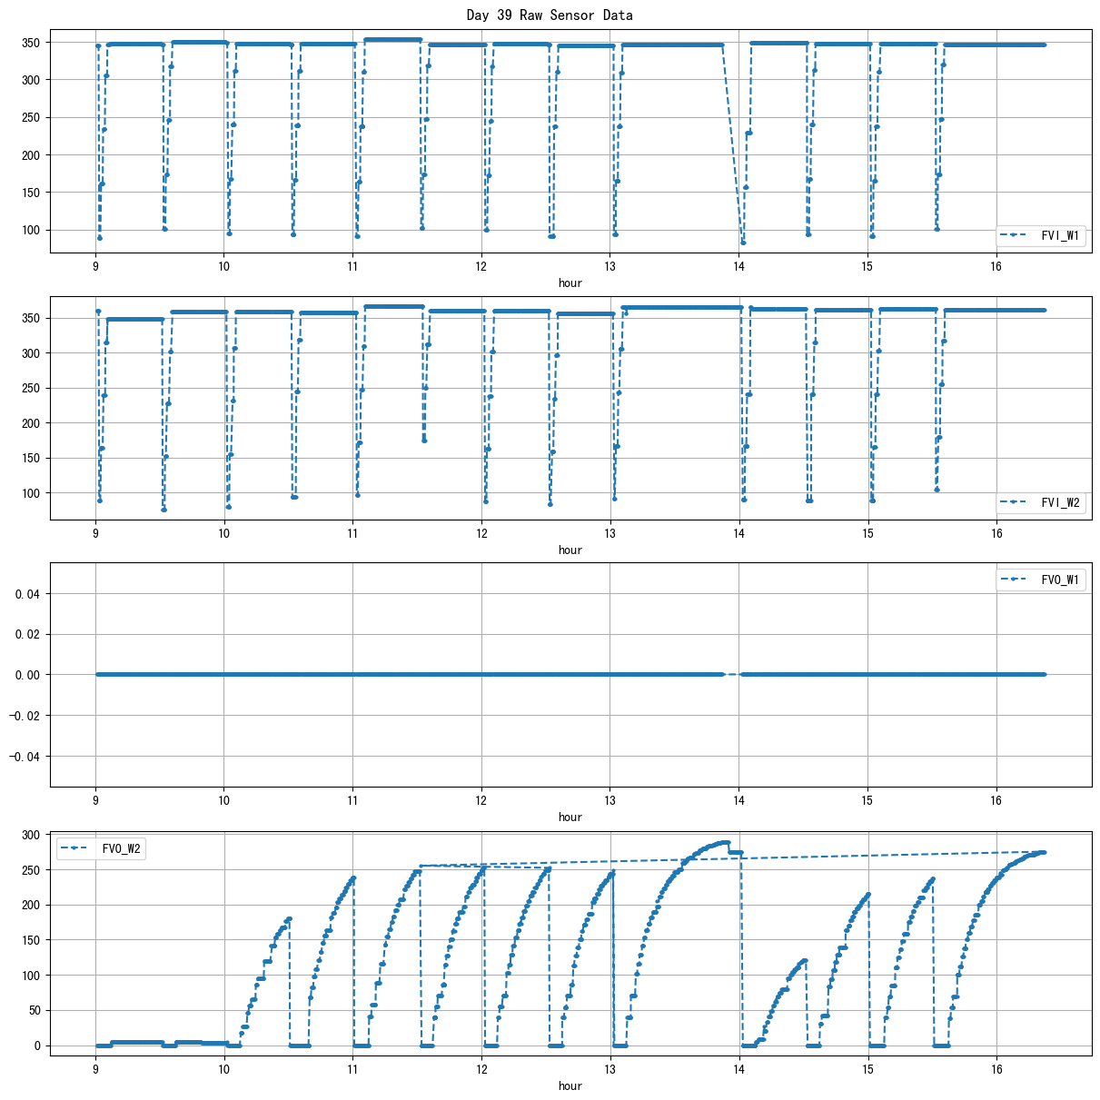
Task: Click the data gap in the FVO_W1 line
Action: pos(732,674)
